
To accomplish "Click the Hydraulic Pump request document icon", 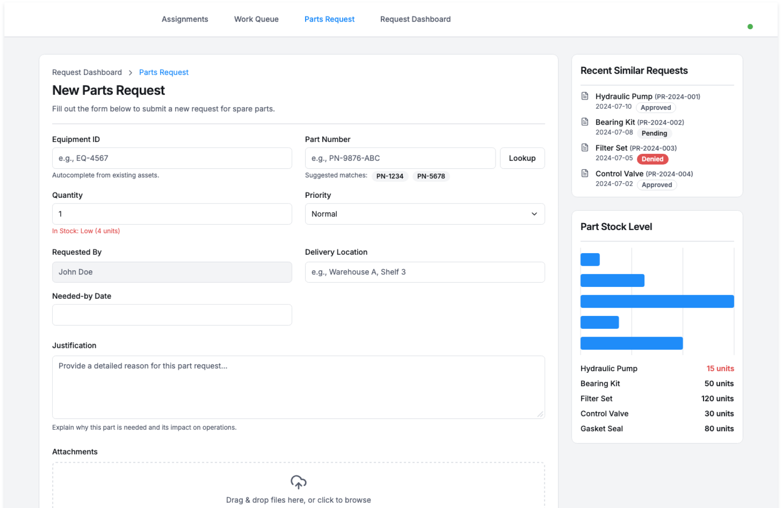I will (585, 96).
